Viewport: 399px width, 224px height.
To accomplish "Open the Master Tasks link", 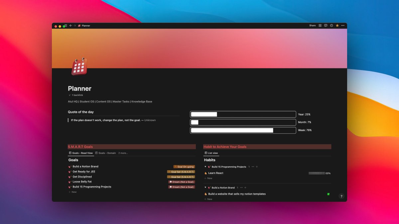I will click(x=121, y=102).
